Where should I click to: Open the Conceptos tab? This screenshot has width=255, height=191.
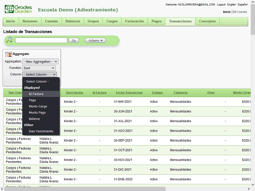tap(207, 21)
